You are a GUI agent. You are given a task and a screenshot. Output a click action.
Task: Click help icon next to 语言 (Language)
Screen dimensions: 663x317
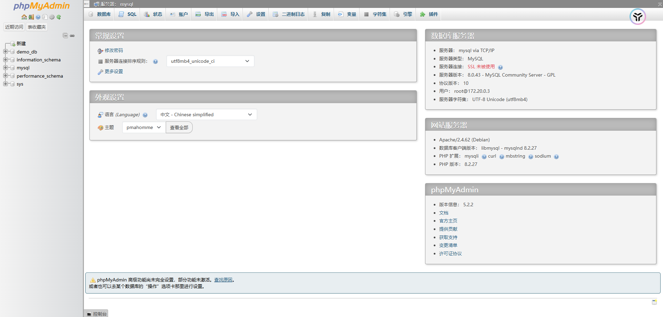point(145,115)
